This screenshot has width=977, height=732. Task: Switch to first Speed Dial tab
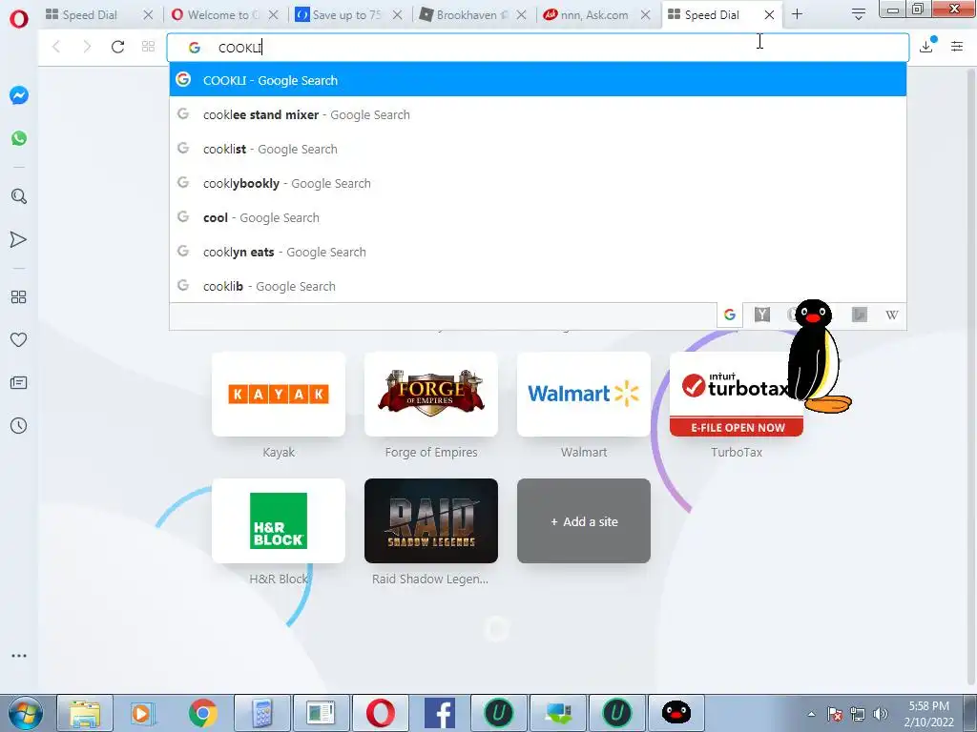point(90,15)
